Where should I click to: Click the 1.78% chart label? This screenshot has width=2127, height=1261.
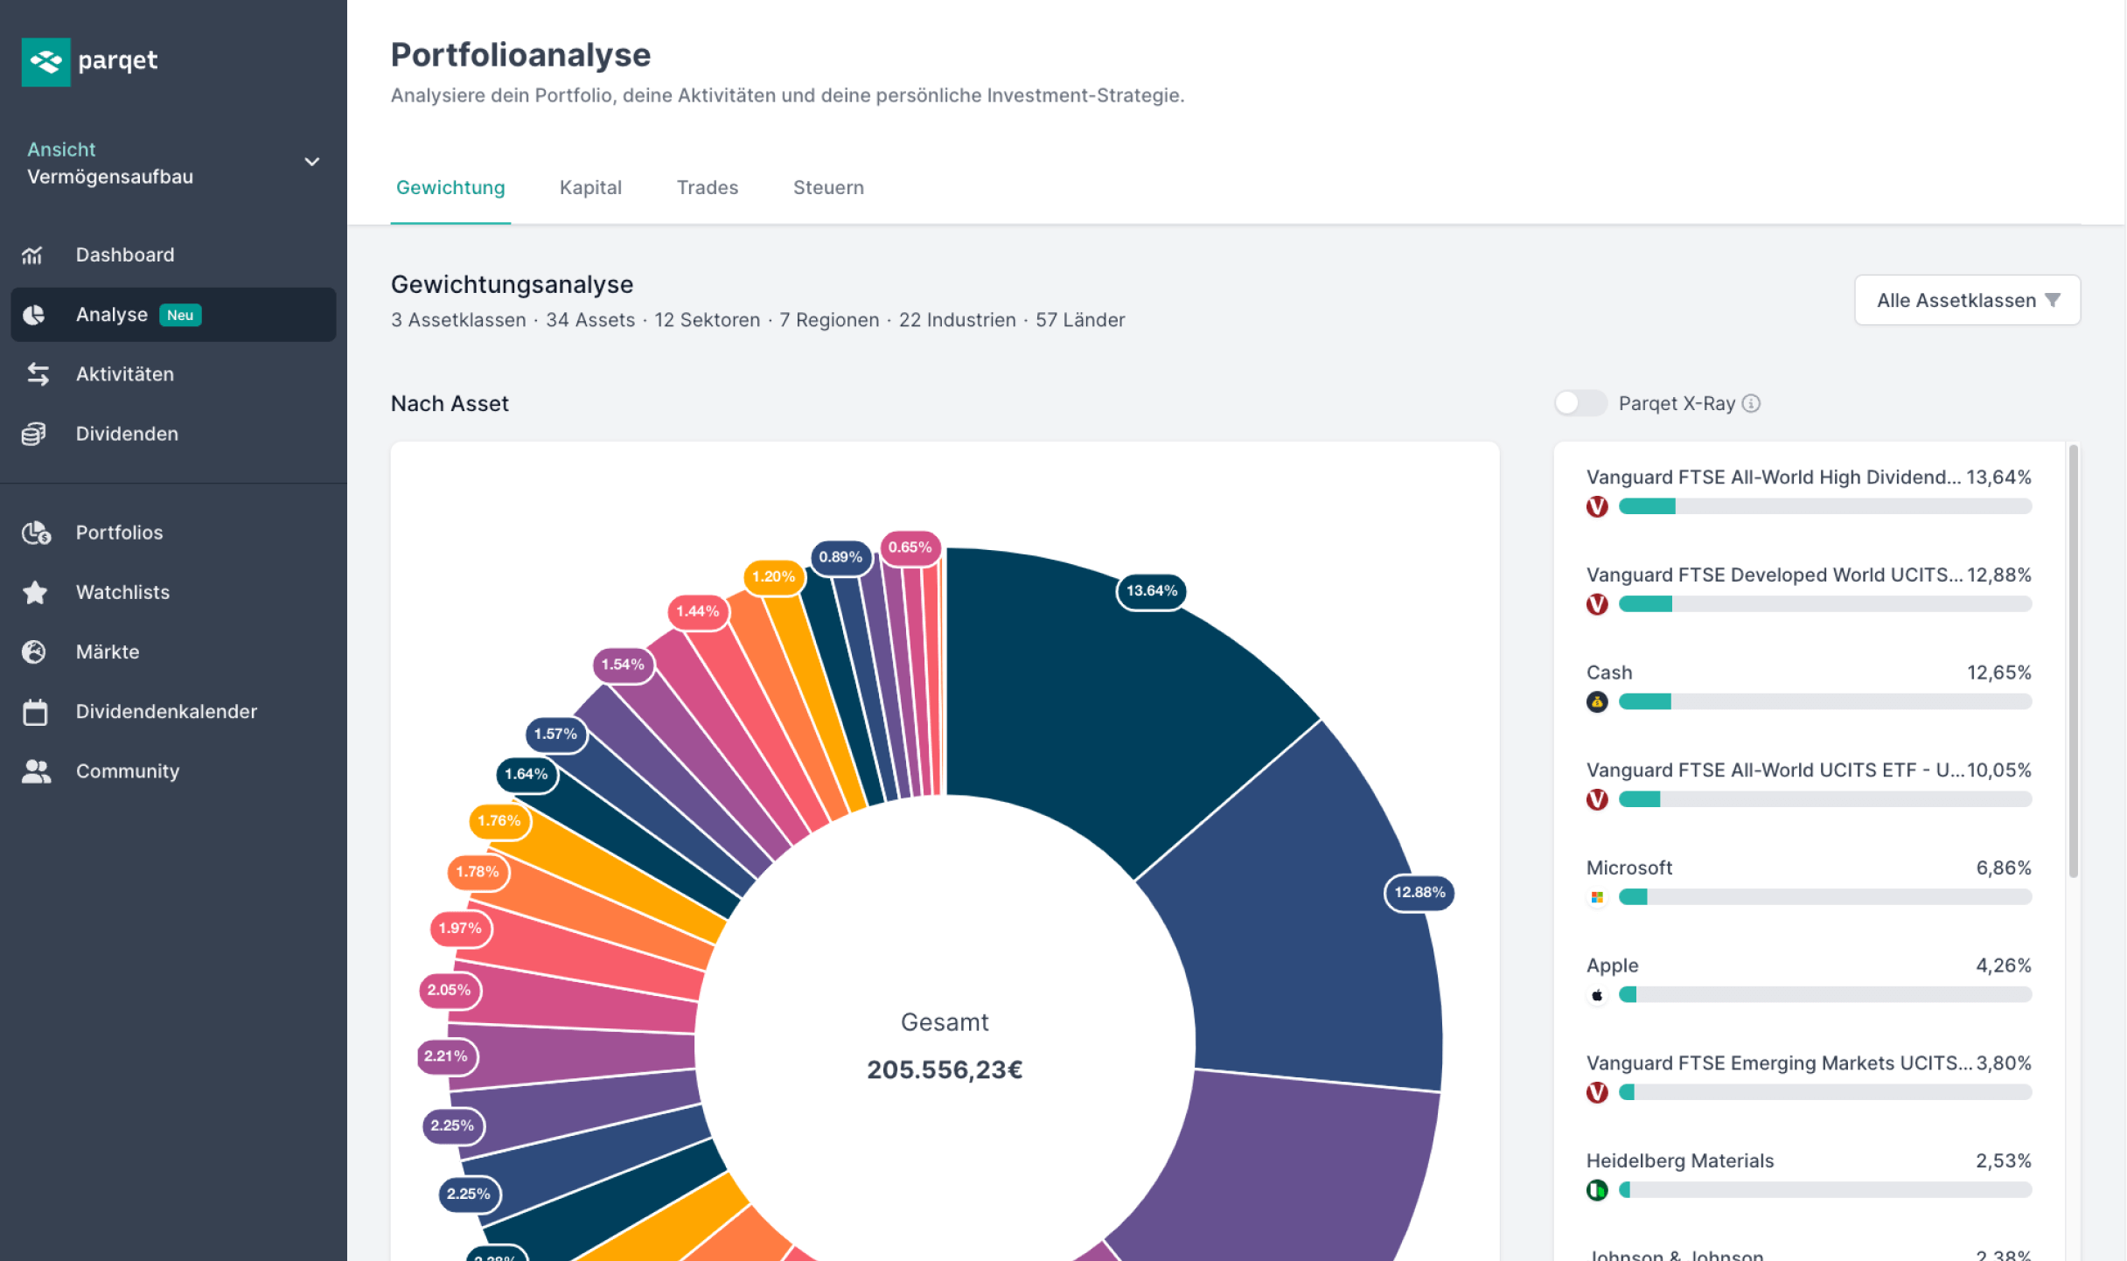coord(477,872)
